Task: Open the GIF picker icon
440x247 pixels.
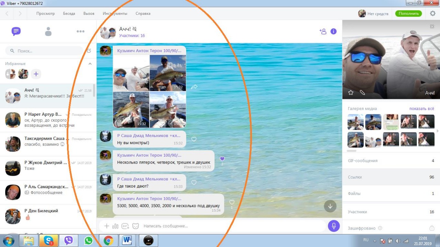Action: click(125, 226)
